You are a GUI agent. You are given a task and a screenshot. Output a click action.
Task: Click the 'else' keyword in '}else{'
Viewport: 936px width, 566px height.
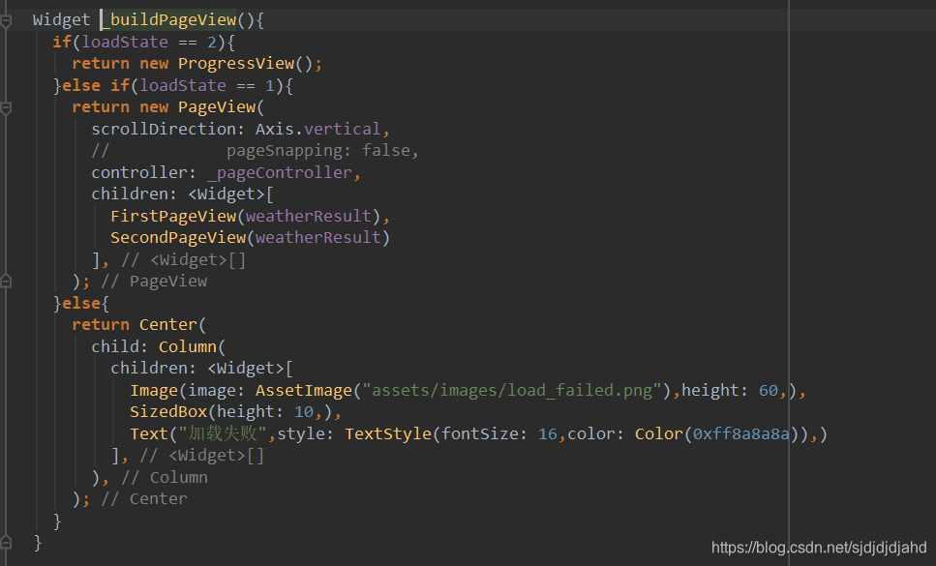[81, 304]
